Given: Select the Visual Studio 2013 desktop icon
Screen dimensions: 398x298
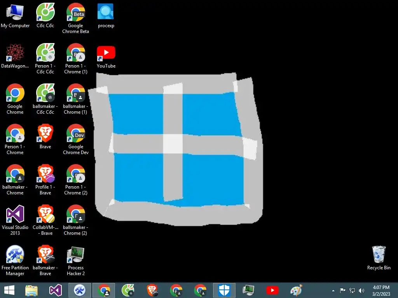Looking at the screenshot, I should [15, 220].
